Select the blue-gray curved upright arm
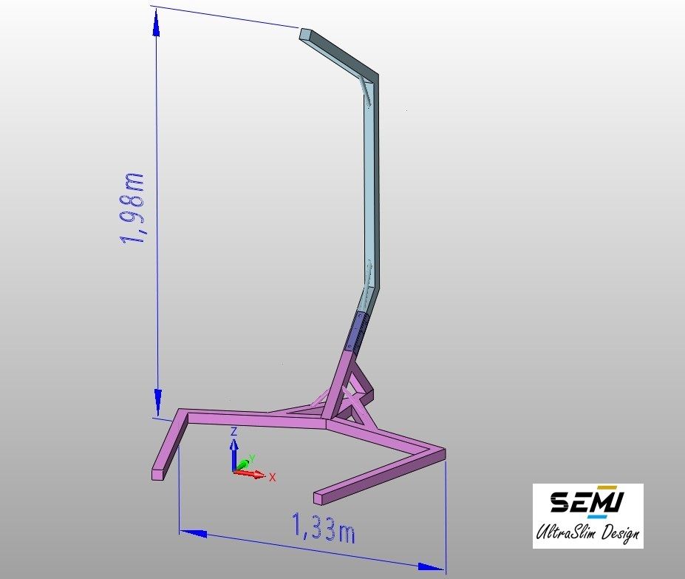Image resolution: width=685 pixels, height=579 pixels. pos(370,175)
